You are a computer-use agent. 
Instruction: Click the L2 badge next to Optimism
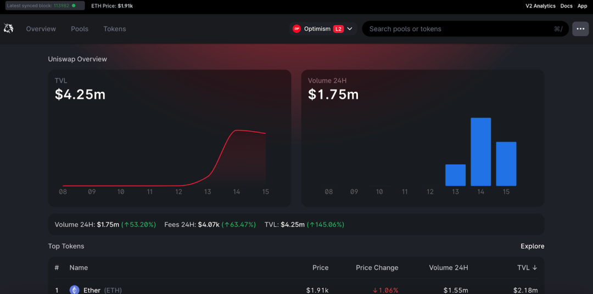point(338,29)
